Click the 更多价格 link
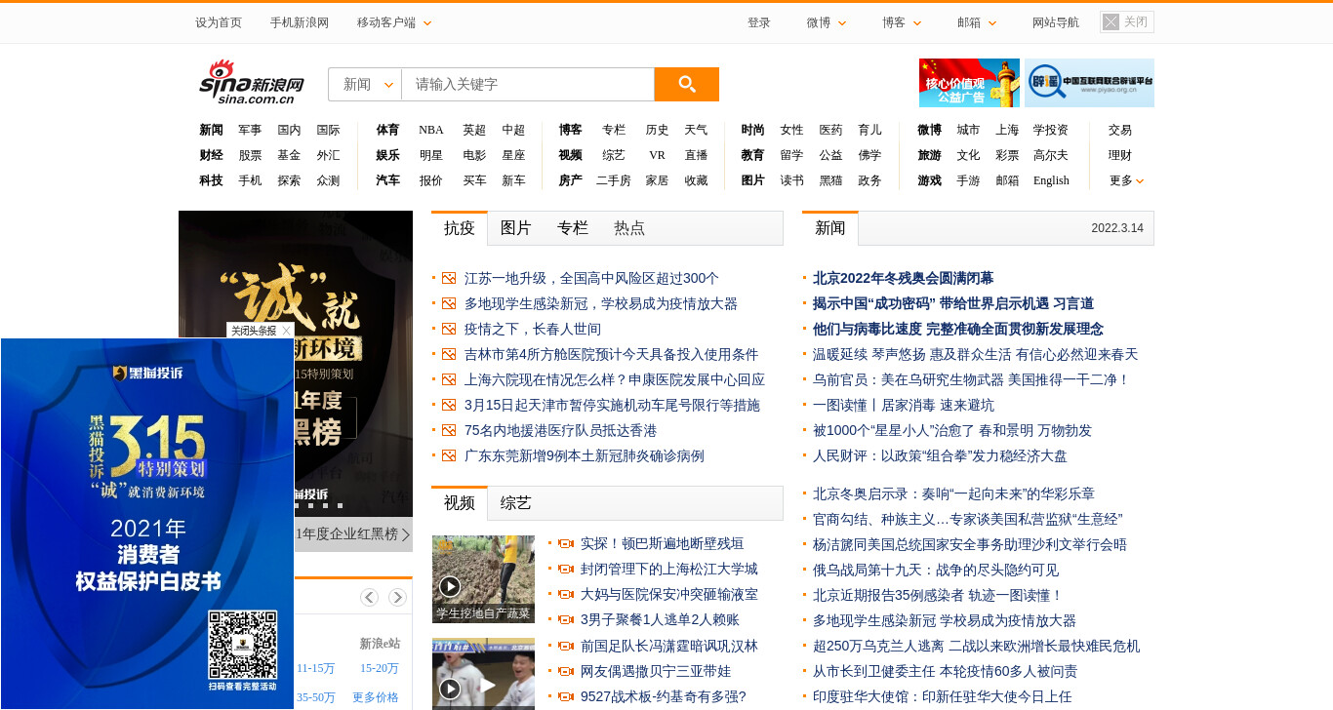Viewport: 1333px width, 710px height. (376, 697)
